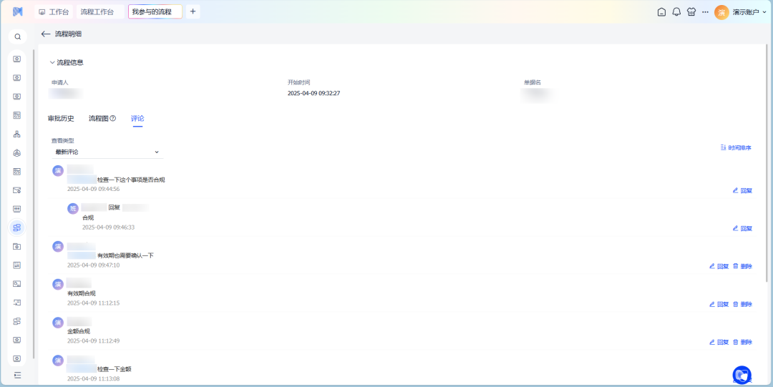The height and width of the screenshot is (387, 773).
Task: Open the 流程工作台 top tab
Action: click(97, 12)
